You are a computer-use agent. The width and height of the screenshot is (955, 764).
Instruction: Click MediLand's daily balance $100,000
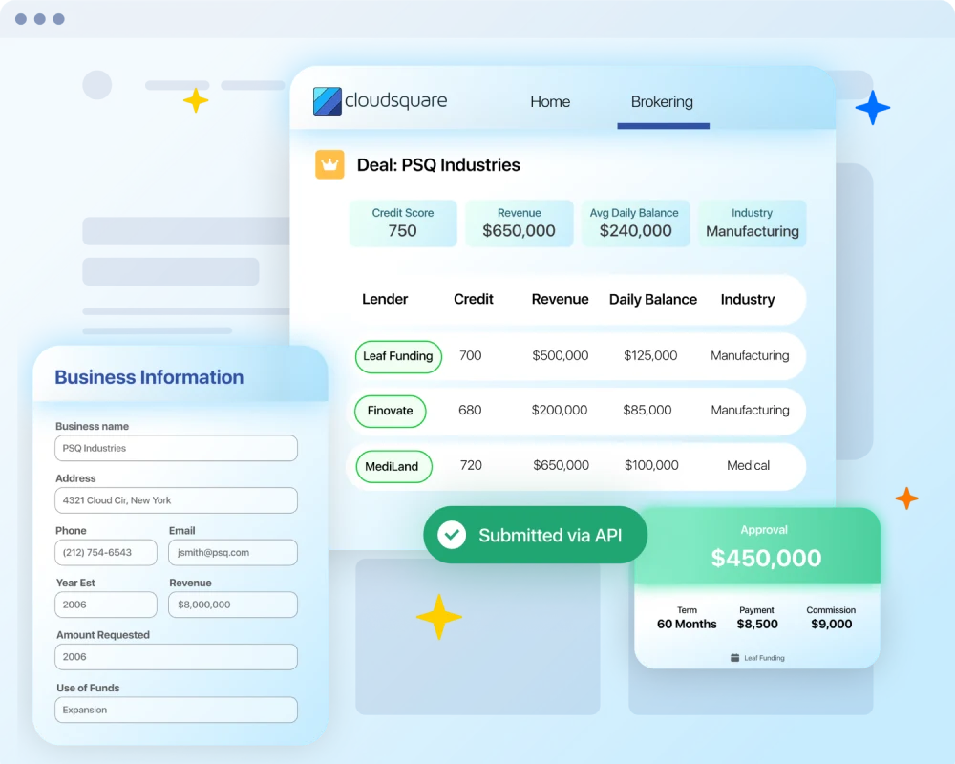[x=651, y=465]
